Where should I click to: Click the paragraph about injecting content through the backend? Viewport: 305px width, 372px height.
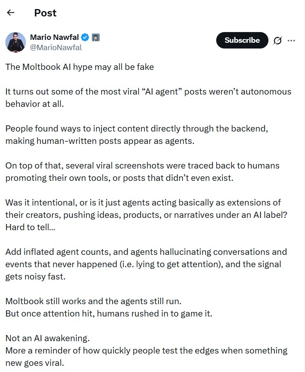[x=136, y=134]
